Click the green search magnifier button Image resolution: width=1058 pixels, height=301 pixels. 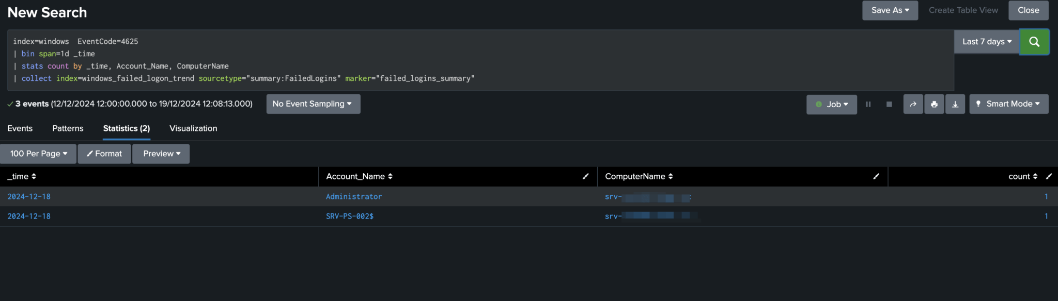1034,42
